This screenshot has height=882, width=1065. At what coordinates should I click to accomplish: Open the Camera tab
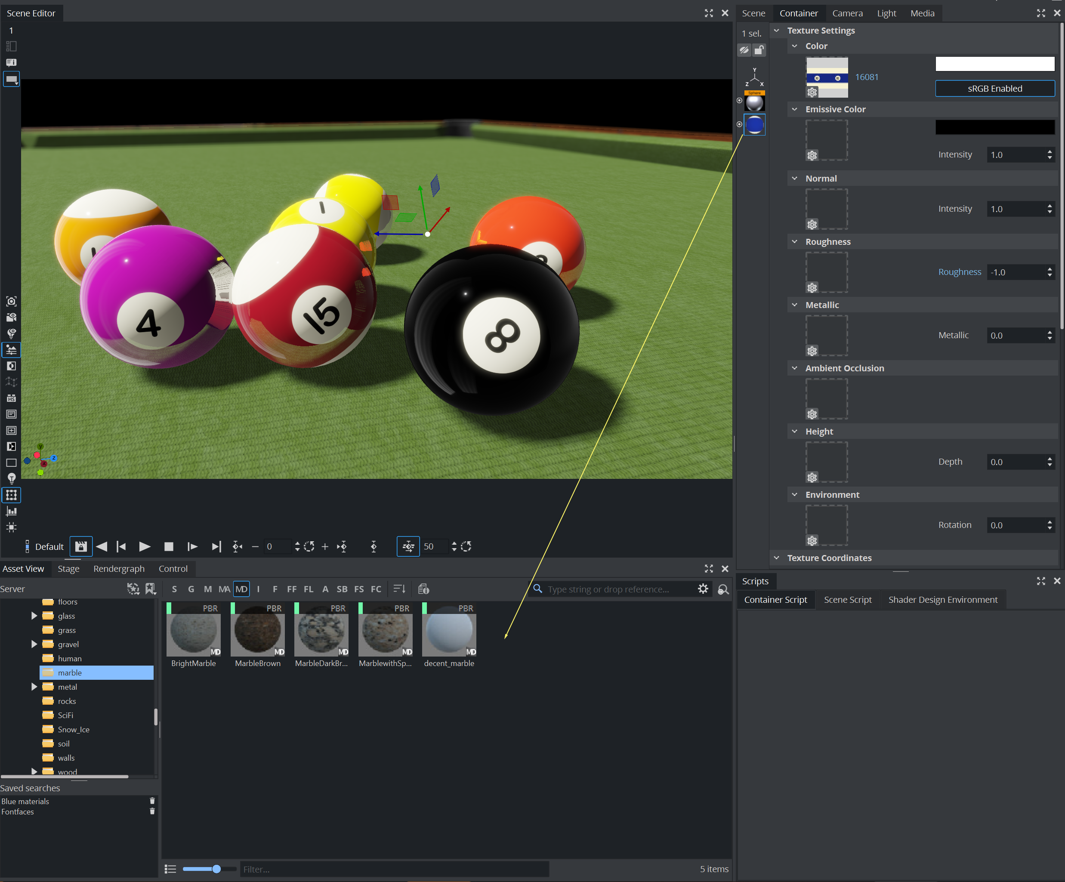(x=847, y=13)
